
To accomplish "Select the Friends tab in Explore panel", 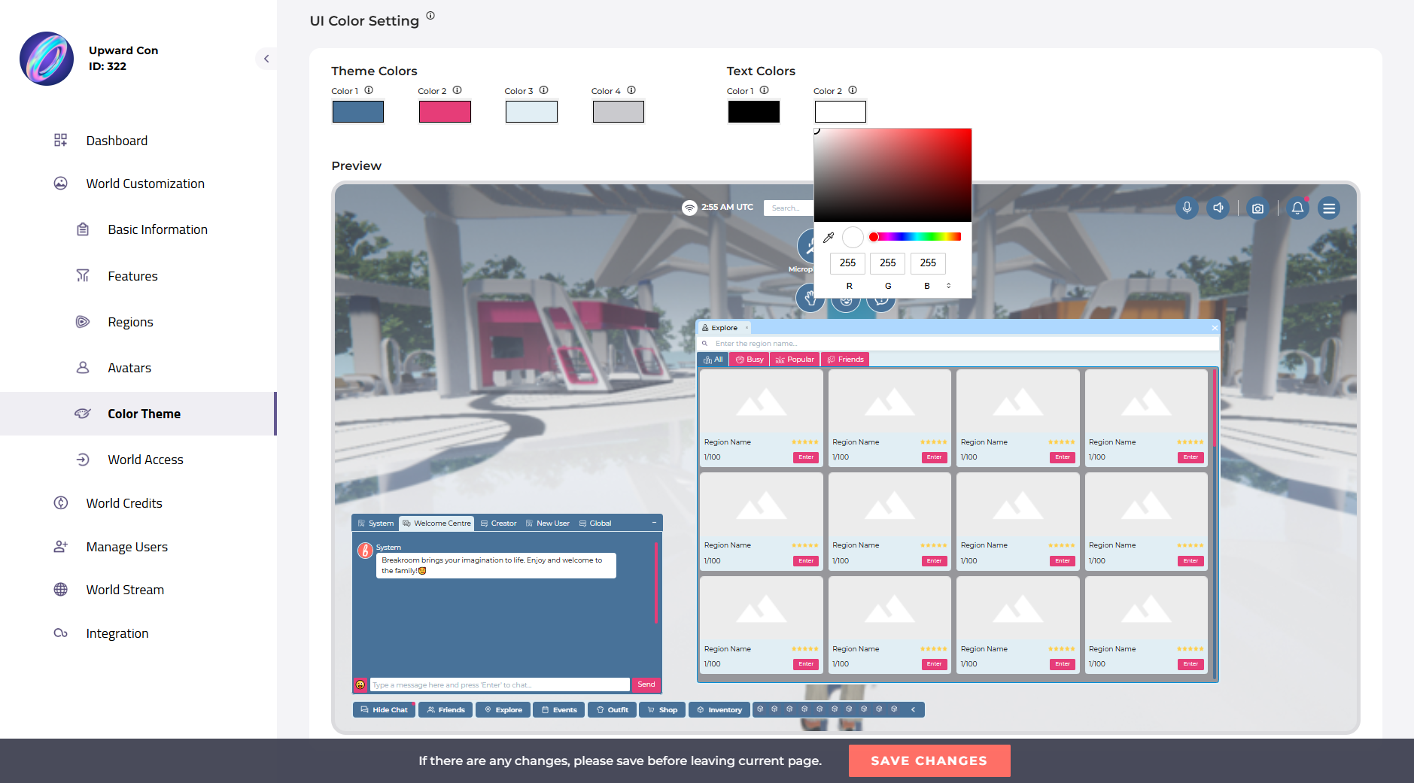I will click(845, 360).
